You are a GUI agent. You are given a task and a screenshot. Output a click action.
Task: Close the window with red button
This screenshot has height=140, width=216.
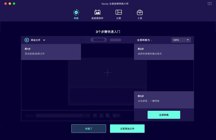click(x=6, y=4)
